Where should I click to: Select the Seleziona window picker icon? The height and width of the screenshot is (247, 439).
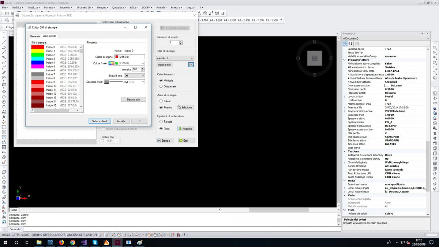coord(179,107)
